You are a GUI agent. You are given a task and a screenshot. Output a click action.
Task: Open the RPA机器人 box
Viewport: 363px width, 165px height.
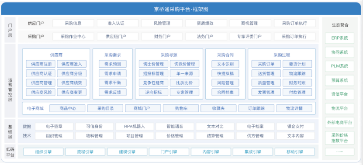click(x=135, y=126)
